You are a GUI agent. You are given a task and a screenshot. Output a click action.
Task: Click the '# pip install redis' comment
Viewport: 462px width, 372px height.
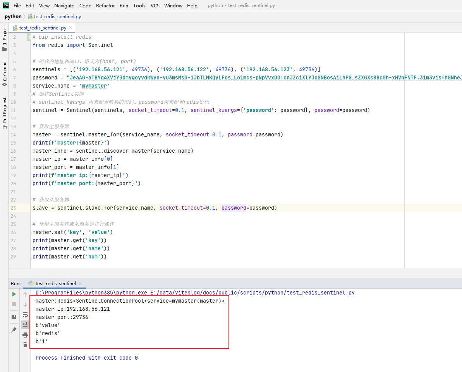(x=62, y=37)
